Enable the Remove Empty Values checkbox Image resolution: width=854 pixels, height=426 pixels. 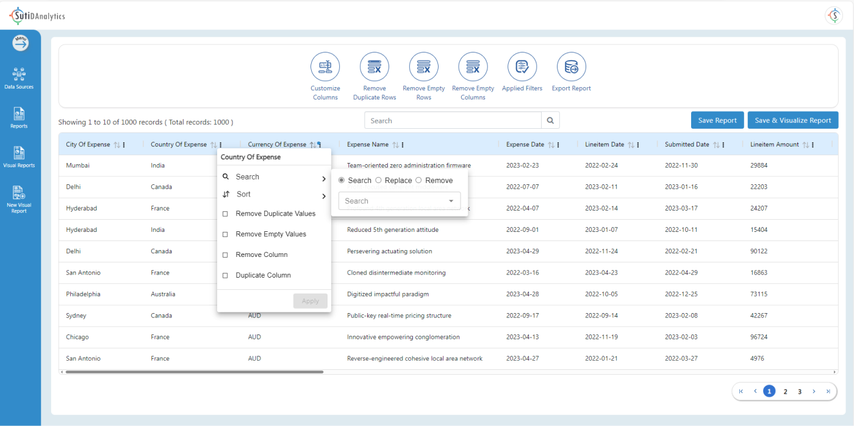coord(225,234)
